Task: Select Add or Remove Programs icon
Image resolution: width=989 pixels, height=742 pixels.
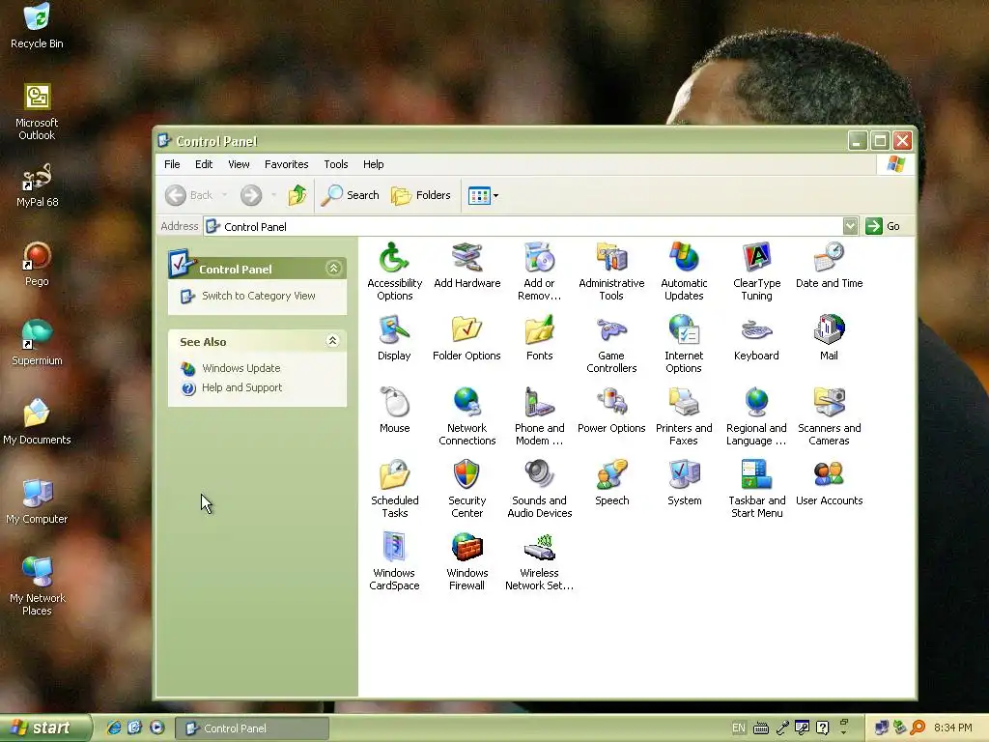Action: tap(539, 271)
